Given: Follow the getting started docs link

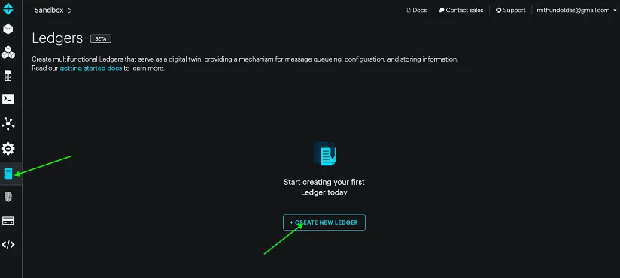Looking at the screenshot, I should (91, 68).
